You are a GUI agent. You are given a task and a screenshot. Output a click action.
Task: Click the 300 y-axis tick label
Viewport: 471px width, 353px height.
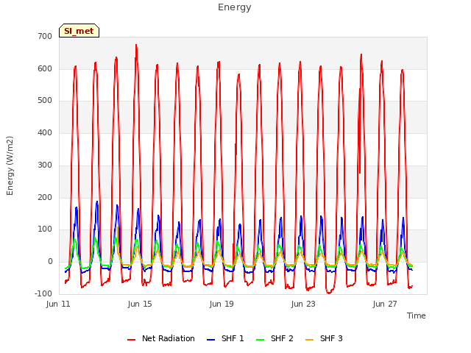(x=45, y=165)
